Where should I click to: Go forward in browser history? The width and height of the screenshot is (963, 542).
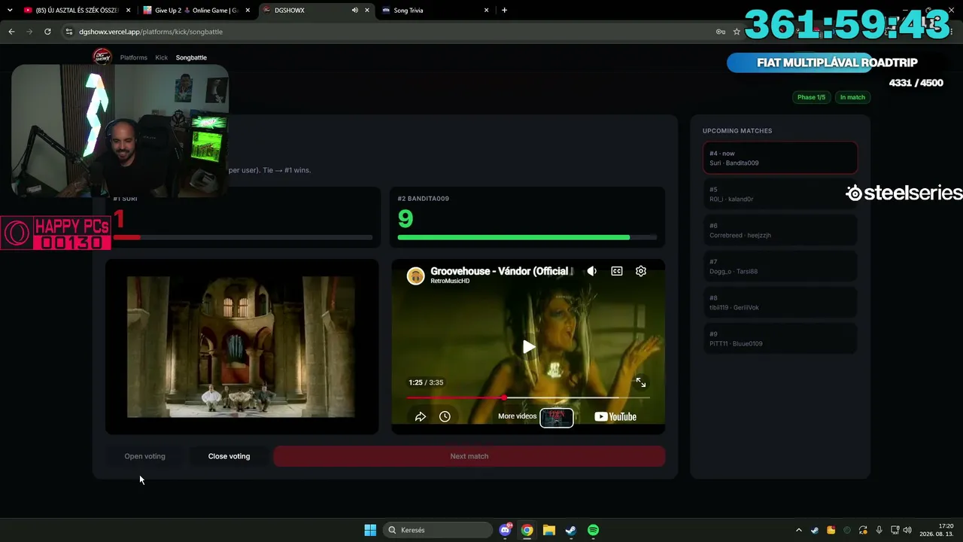(x=29, y=32)
